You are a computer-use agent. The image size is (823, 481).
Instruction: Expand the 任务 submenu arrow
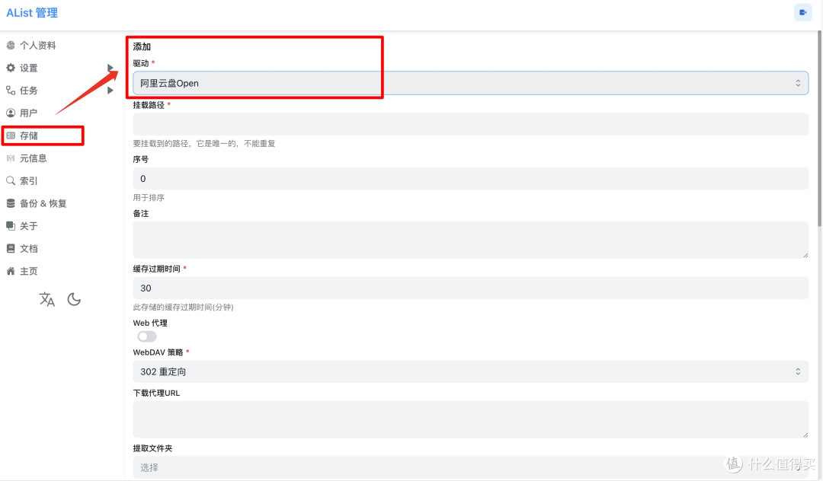(x=110, y=90)
